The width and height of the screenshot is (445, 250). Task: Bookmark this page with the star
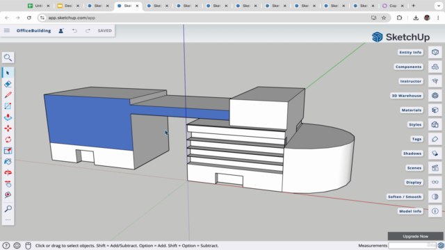coord(384,18)
